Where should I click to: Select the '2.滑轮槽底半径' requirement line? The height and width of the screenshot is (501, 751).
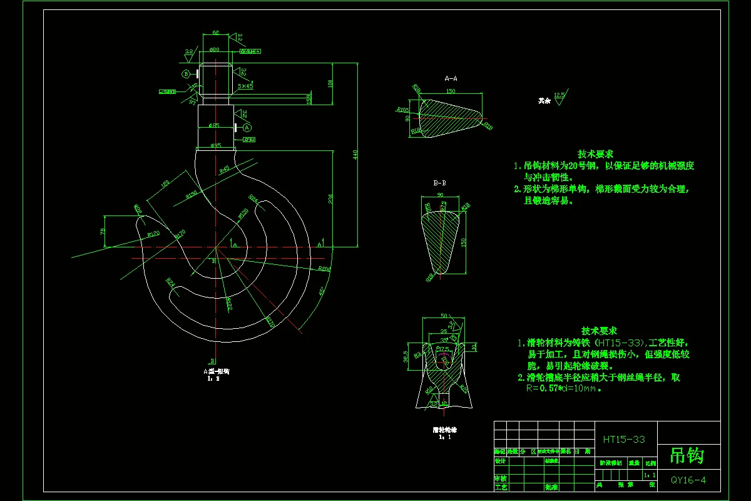pyautogui.click(x=599, y=378)
